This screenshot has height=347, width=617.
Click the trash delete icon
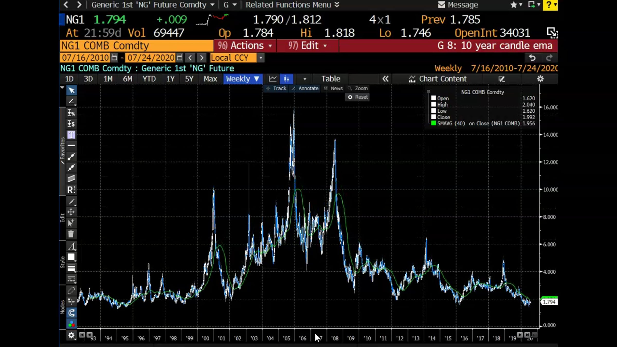coord(71,234)
